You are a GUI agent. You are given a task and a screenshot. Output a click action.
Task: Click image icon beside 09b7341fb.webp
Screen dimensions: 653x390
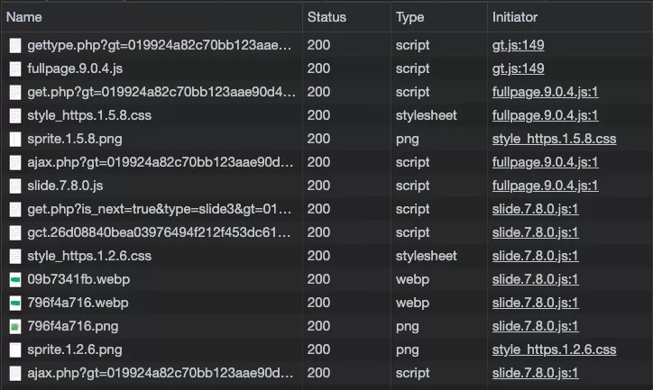point(15,279)
